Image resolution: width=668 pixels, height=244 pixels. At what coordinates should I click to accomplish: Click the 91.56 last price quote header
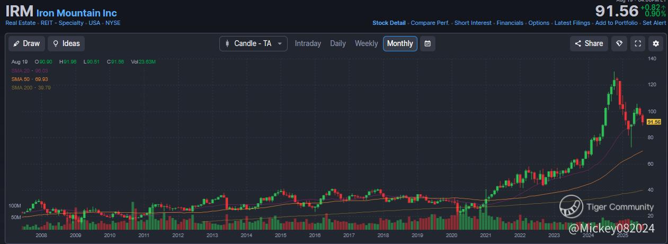(x=617, y=11)
